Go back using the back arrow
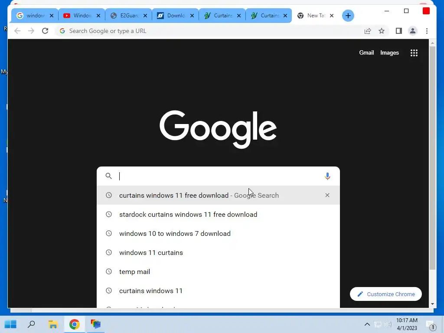 point(17,31)
